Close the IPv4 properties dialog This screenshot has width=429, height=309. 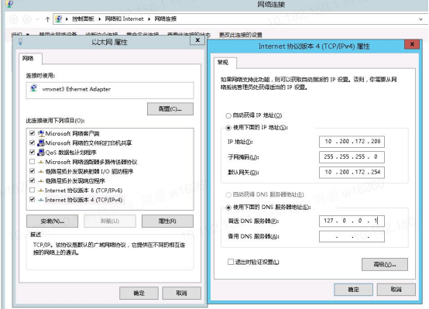412,44
